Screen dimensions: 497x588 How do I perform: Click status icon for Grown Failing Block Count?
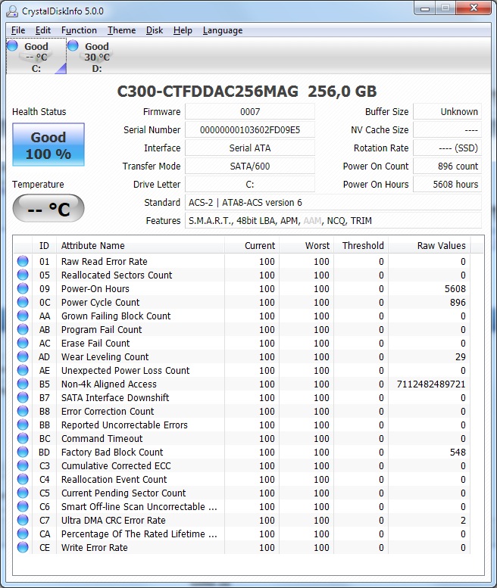click(x=23, y=316)
